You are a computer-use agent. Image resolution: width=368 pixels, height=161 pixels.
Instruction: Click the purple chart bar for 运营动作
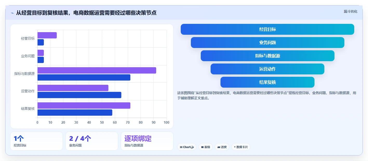point(73,88)
